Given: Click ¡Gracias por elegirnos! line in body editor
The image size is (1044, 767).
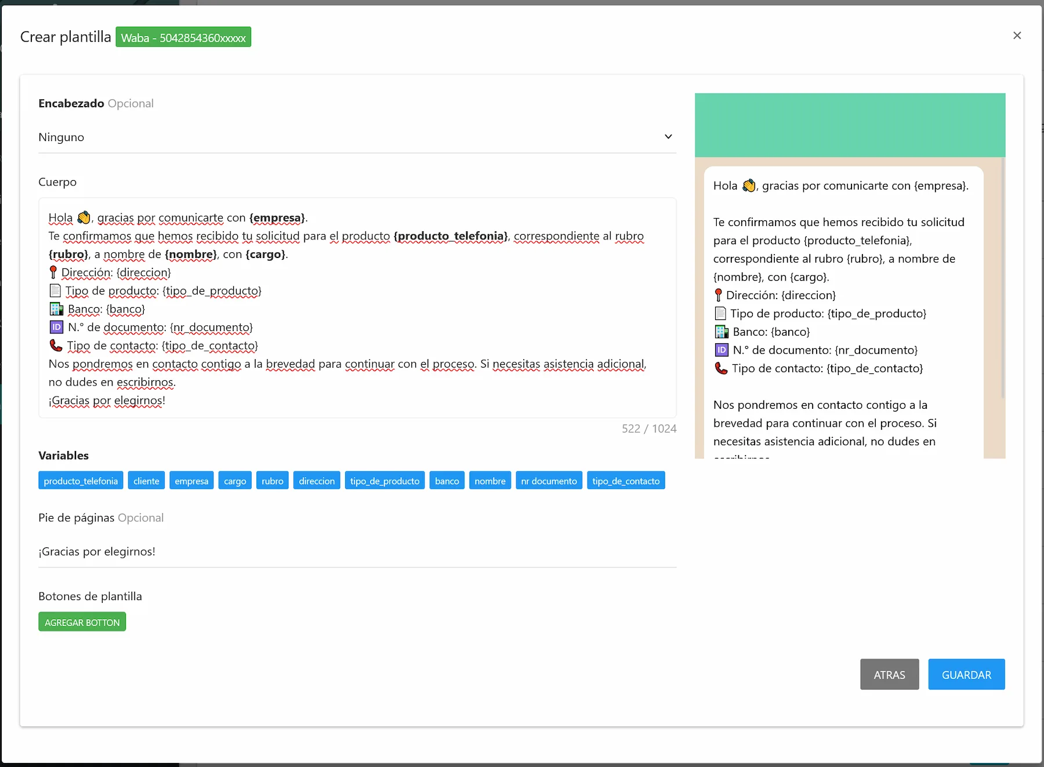Looking at the screenshot, I should 107,401.
